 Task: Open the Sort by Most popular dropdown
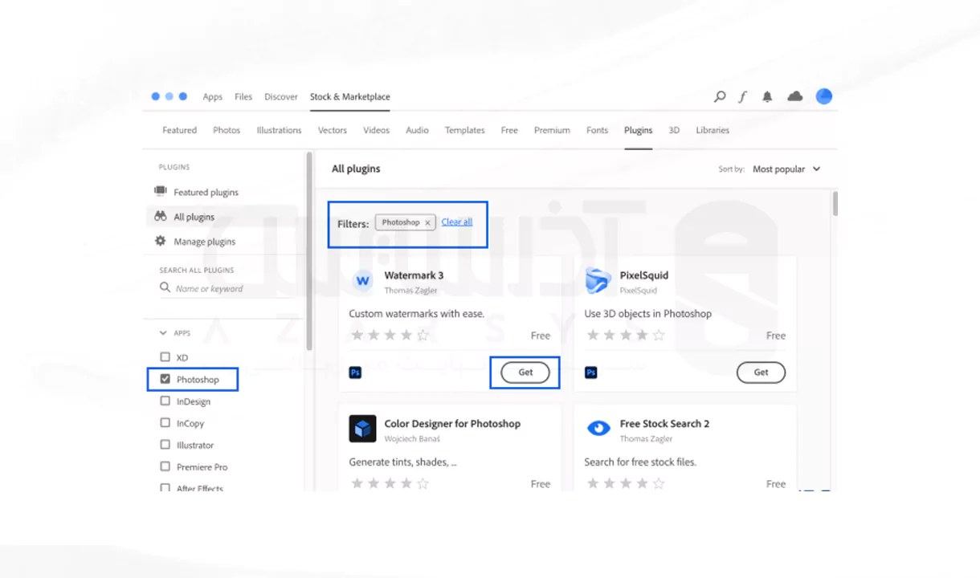pos(786,169)
